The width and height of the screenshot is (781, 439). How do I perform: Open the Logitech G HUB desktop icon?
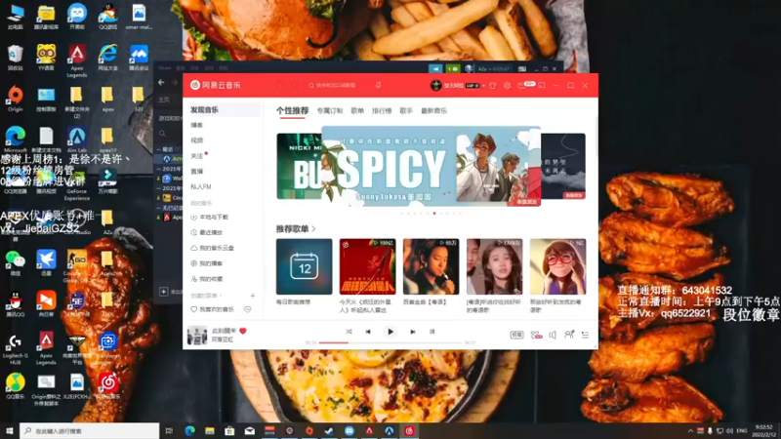click(15, 348)
